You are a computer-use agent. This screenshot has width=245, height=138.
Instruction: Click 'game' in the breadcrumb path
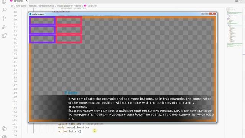(78, 6)
